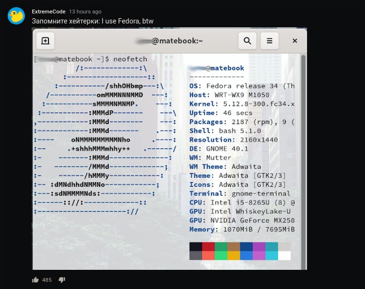Dislike the comment with thumbs down
The width and height of the screenshot is (365, 289).
point(62,280)
